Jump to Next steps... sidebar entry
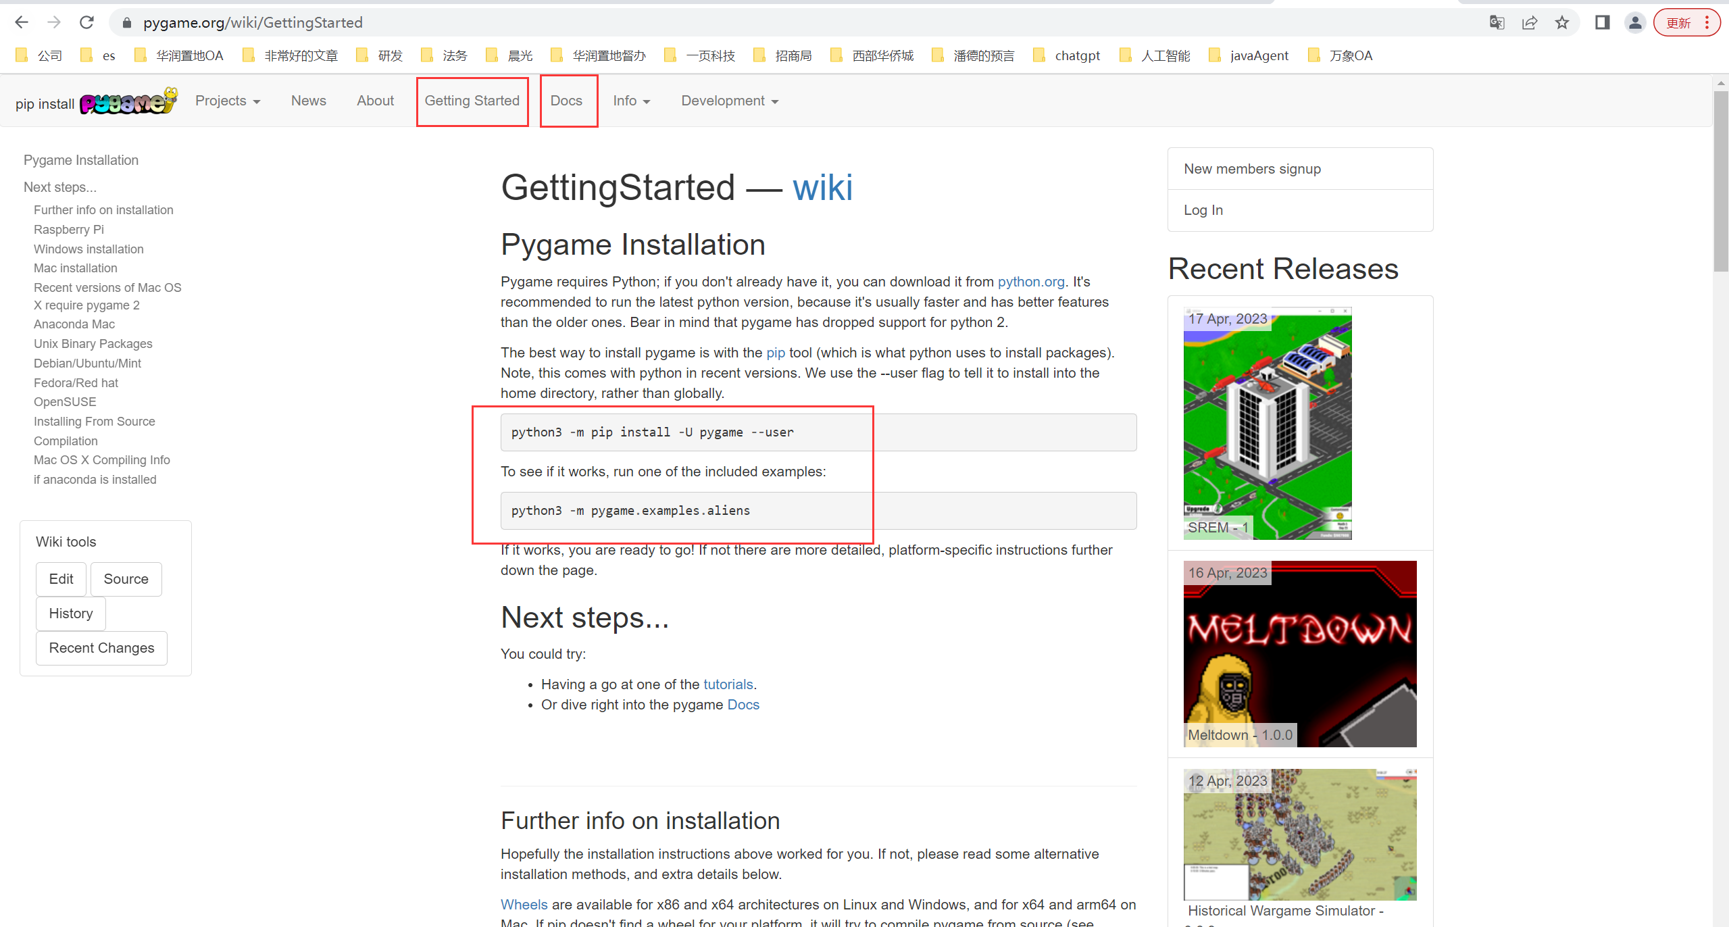The image size is (1729, 927). coord(60,187)
